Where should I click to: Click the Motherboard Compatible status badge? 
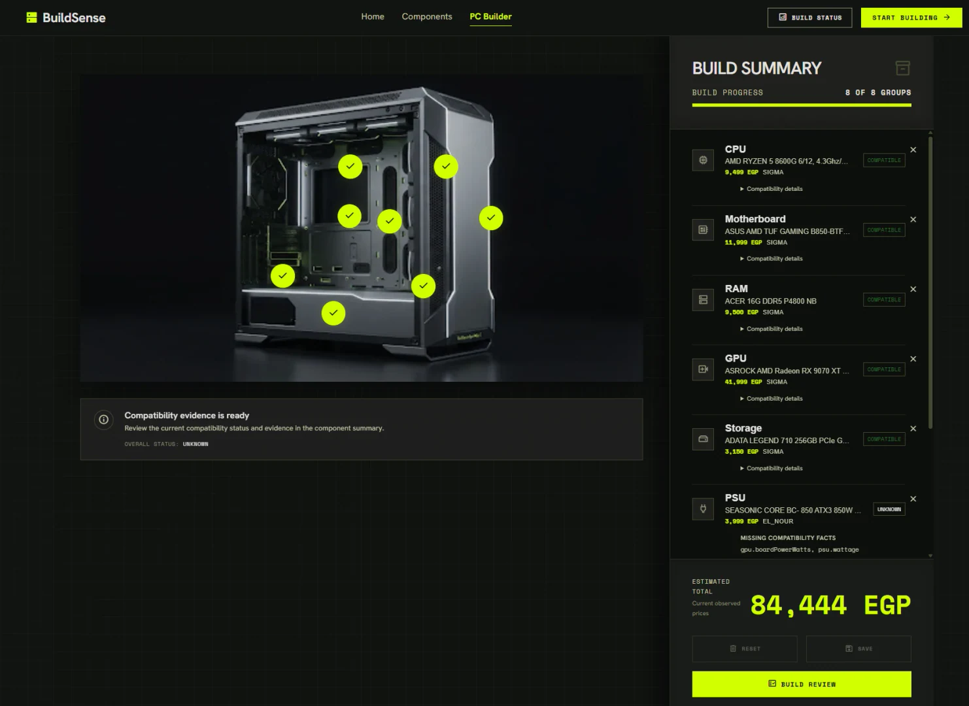(x=884, y=230)
